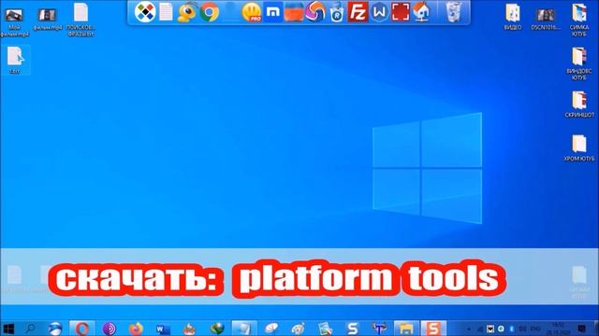Switch to Opera on the taskbar
Viewport: 599px width, 336px height.
[82, 329]
